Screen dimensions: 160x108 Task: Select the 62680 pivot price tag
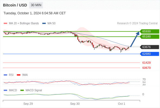point(149,54)
